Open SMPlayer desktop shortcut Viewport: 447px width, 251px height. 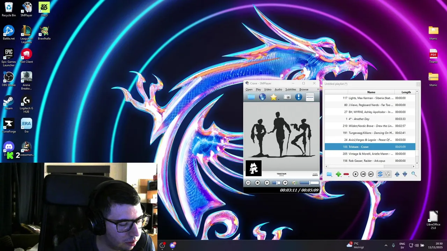coord(27,9)
